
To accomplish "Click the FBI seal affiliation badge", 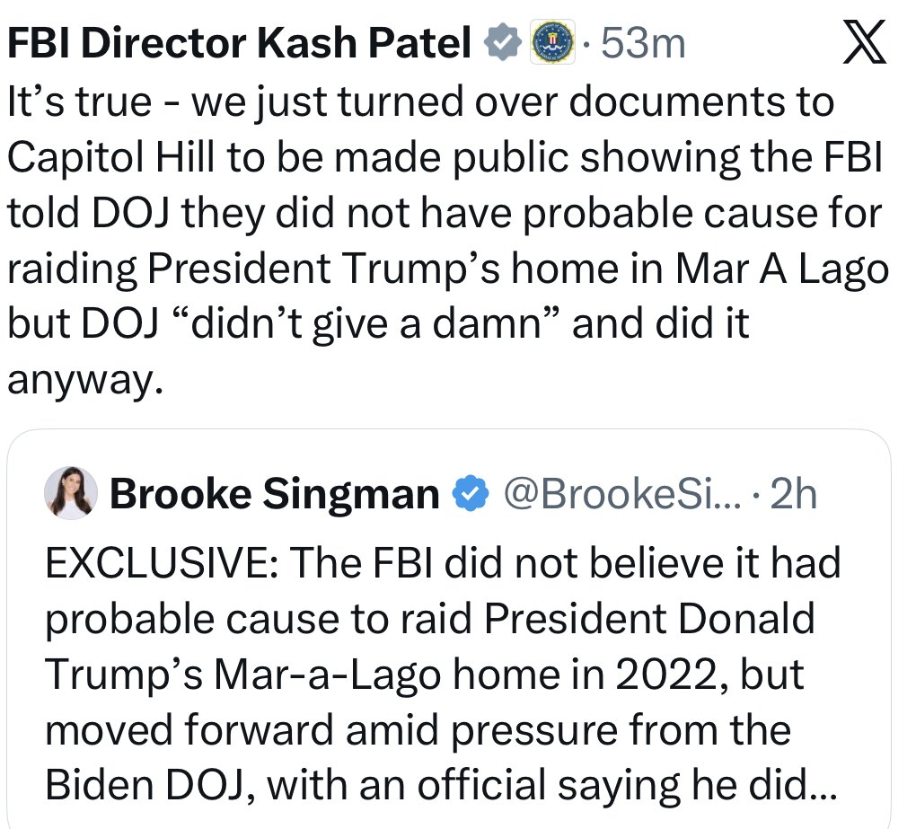I will tap(551, 43).
